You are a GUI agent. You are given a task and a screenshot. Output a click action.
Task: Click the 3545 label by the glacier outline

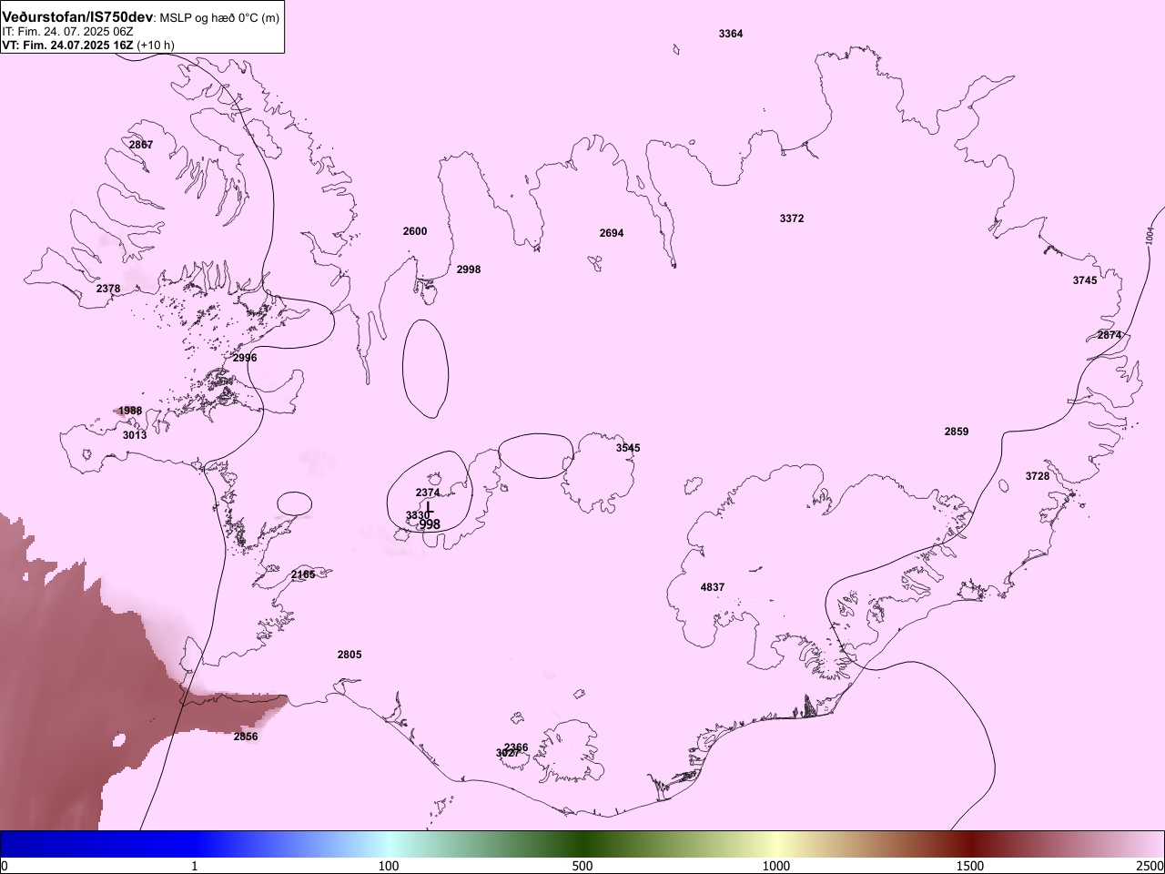click(628, 448)
